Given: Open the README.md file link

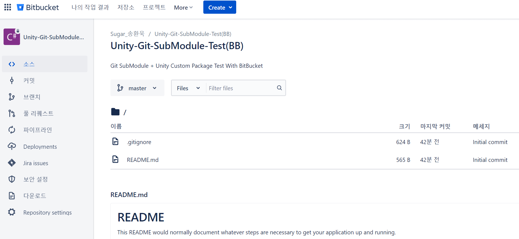Looking at the screenshot, I should tap(142, 160).
